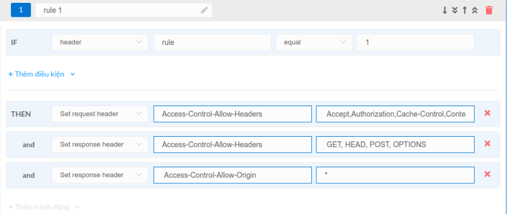Image resolution: width=507 pixels, height=214 pixels.
Task: Move rule up one position arrow
Action: tap(465, 10)
